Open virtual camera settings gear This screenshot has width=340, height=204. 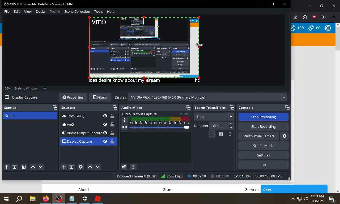[284, 136]
